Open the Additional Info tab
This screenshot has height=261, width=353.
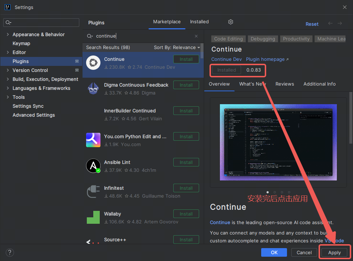pyautogui.click(x=319, y=84)
